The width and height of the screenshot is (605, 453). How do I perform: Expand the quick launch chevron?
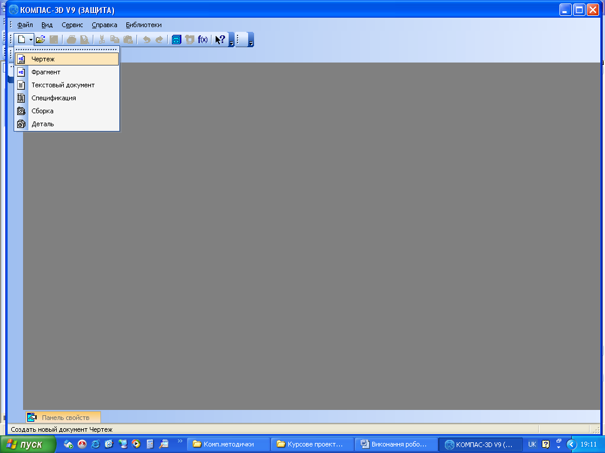pyautogui.click(x=180, y=441)
